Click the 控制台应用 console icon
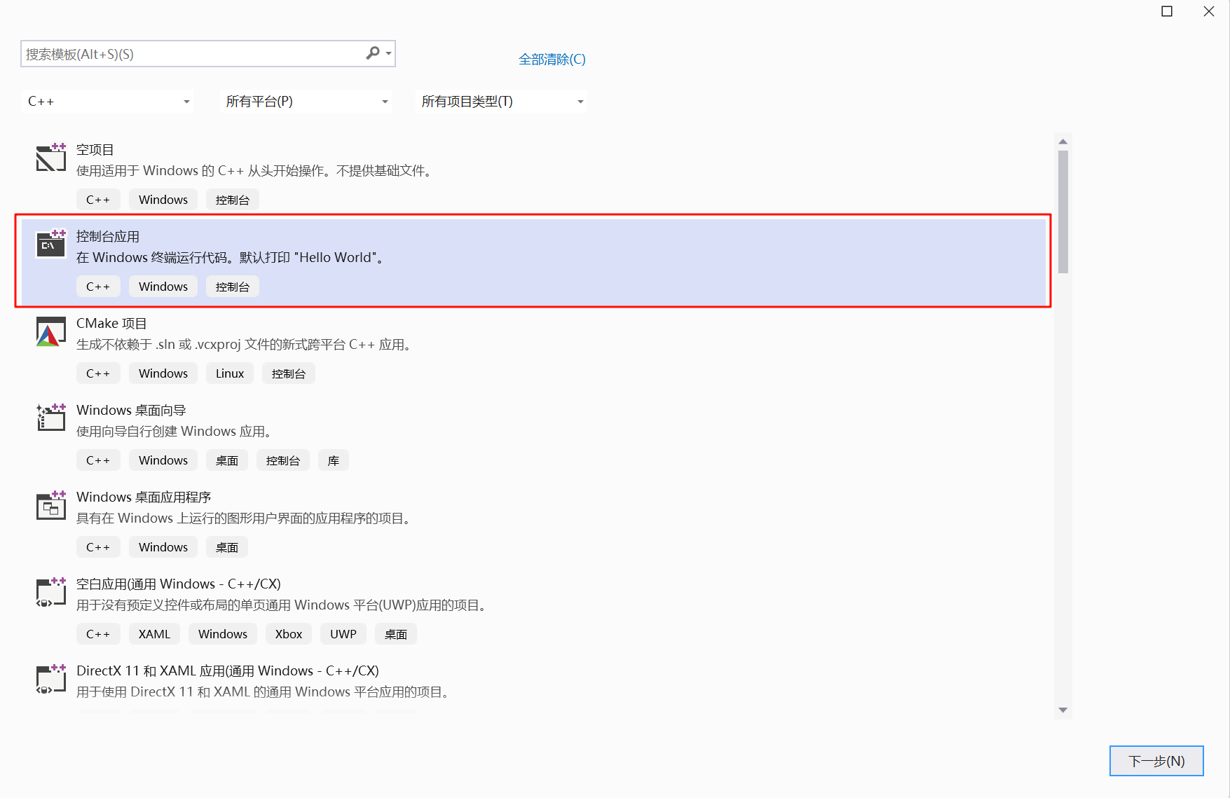 coord(50,245)
